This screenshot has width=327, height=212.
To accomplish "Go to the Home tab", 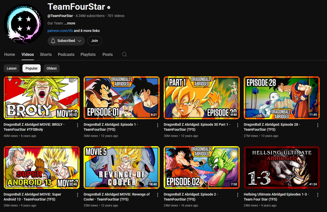I will [10, 54].
